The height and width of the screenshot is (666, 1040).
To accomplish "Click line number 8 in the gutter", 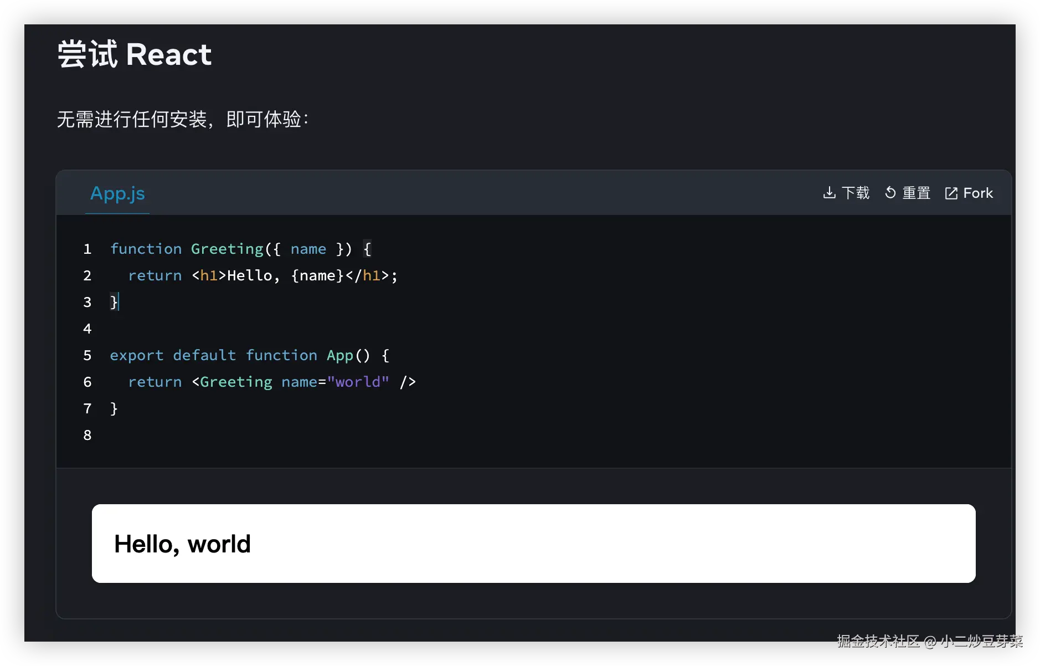I will pyautogui.click(x=87, y=435).
